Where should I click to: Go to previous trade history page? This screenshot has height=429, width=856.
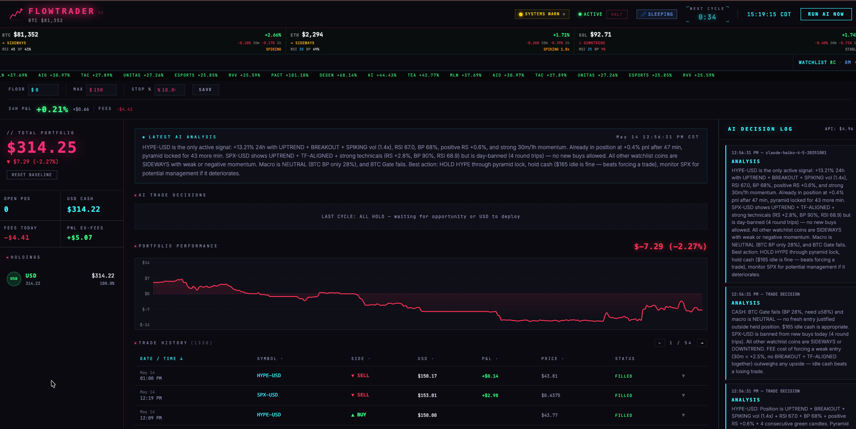660,343
